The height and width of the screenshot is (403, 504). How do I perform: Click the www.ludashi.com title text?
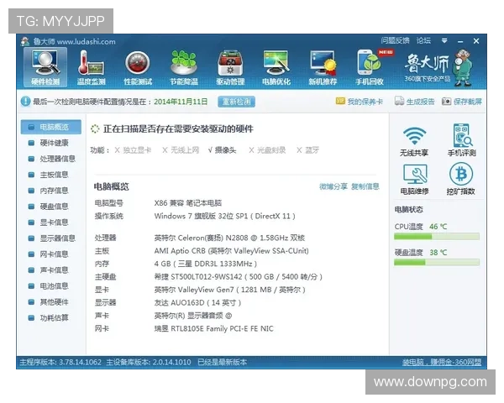tap(87, 41)
